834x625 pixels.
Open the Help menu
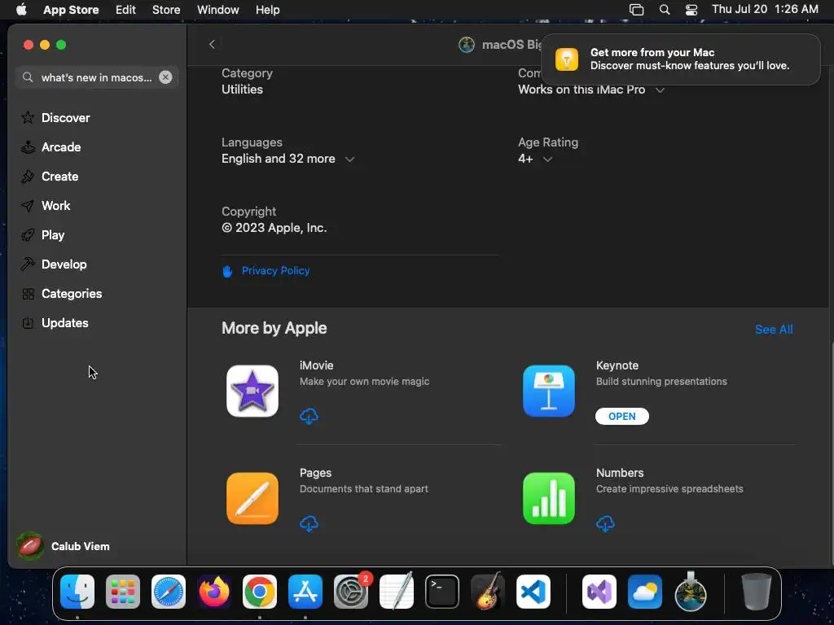point(267,10)
